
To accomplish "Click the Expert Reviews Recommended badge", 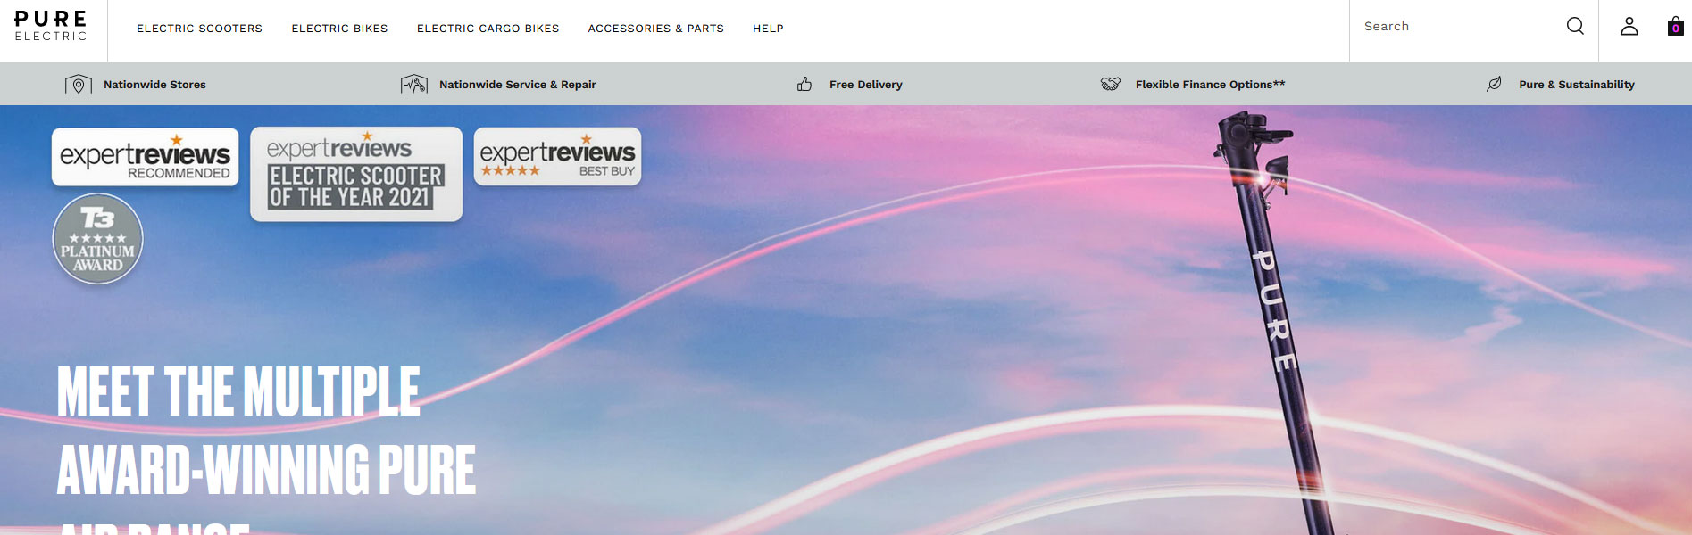I will point(145,157).
